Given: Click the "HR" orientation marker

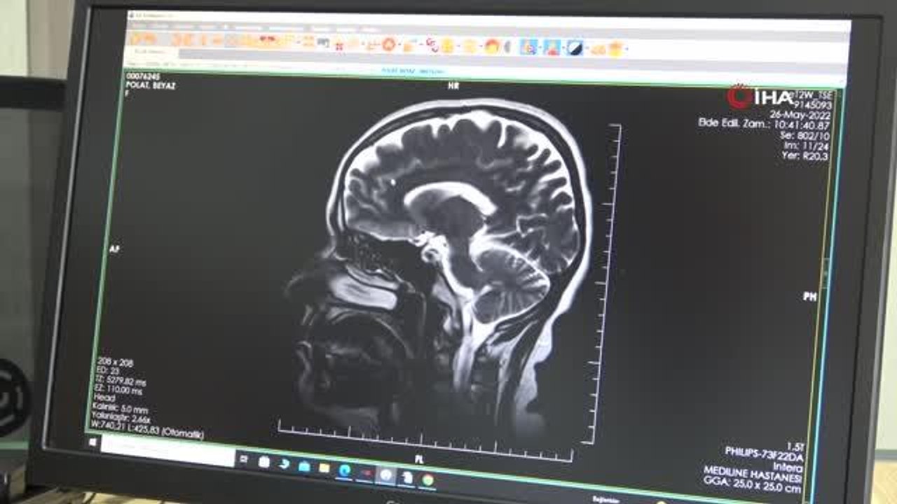Looking at the screenshot, I should [x=453, y=86].
